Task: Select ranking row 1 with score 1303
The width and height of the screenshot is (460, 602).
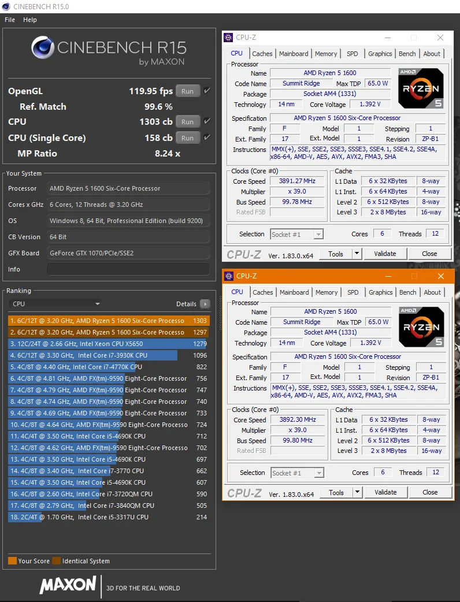Action: pyautogui.click(x=109, y=321)
